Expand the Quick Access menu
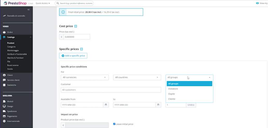Viewport: 268px width, 128px height. coord(43,3)
